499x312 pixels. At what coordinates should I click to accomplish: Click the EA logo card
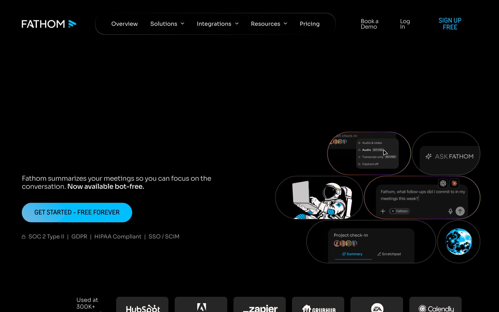[377, 304]
